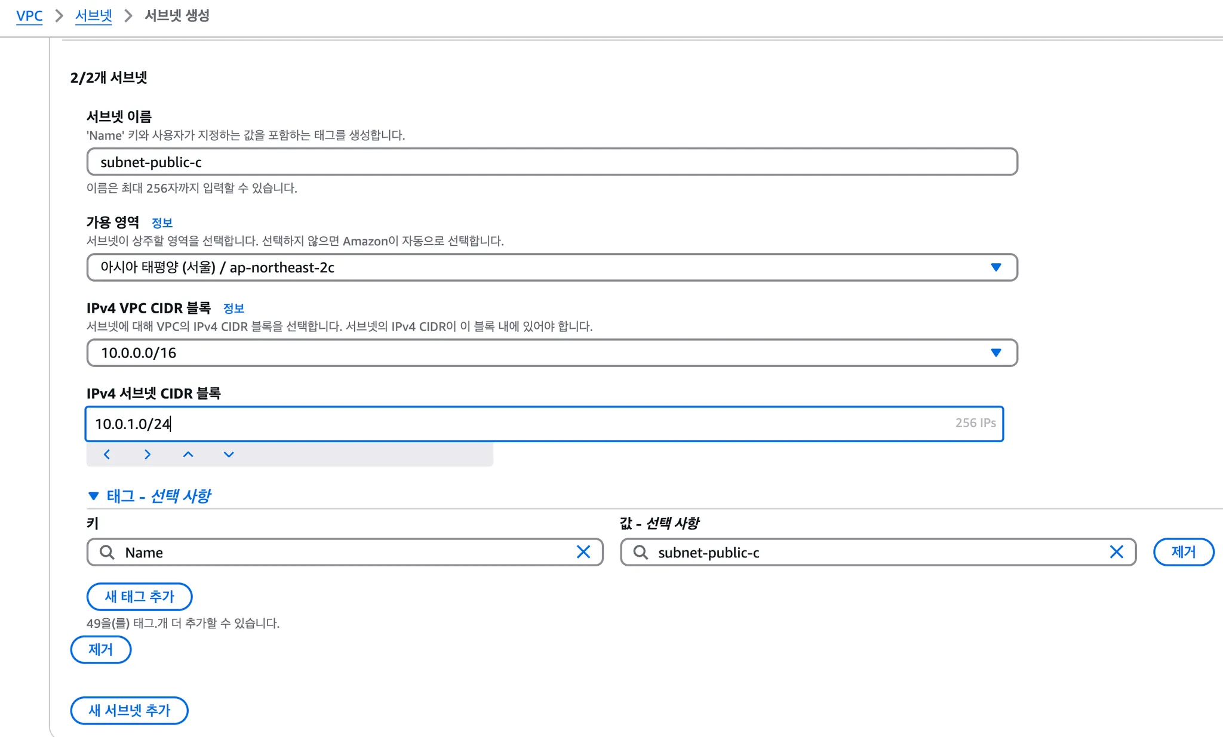Click the up chevron under subnet CIDR
Viewport: 1223px width, 737px height.
click(x=188, y=454)
